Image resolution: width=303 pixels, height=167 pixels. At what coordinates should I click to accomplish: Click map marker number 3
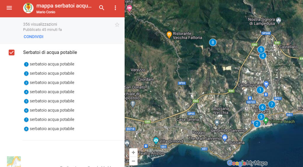point(261,117)
